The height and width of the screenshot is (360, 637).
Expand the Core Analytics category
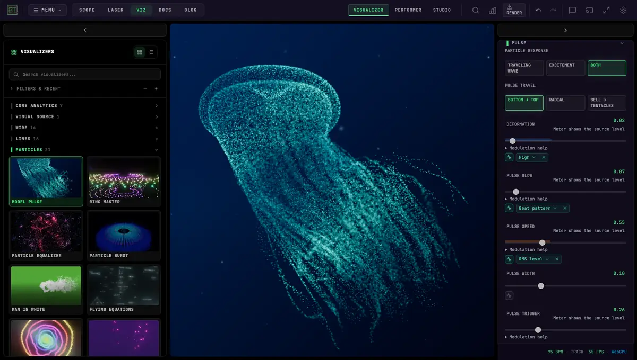(85, 106)
